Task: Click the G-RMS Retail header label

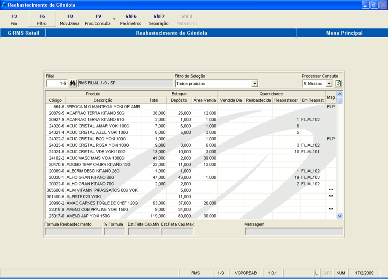Action: pyautogui.click(x=23, y=33)
